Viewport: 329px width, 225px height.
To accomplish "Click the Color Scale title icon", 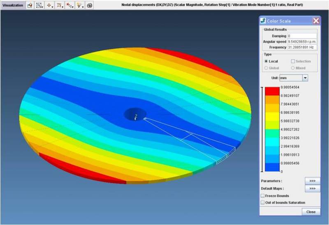I will (x=263, y=21).
